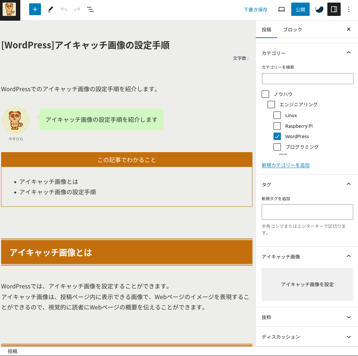
Task: Select list item アイキャッチ画像の設定手順
Action: (58, 192)
